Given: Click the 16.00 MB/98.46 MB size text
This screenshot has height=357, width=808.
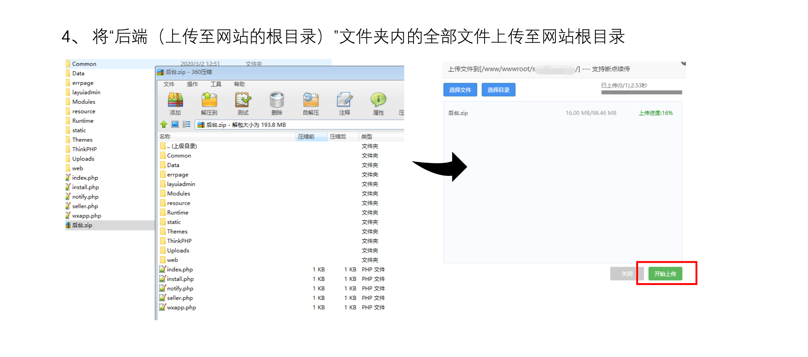Looking at the screenshot, I should pyautogui.click(x=591, y=113).
